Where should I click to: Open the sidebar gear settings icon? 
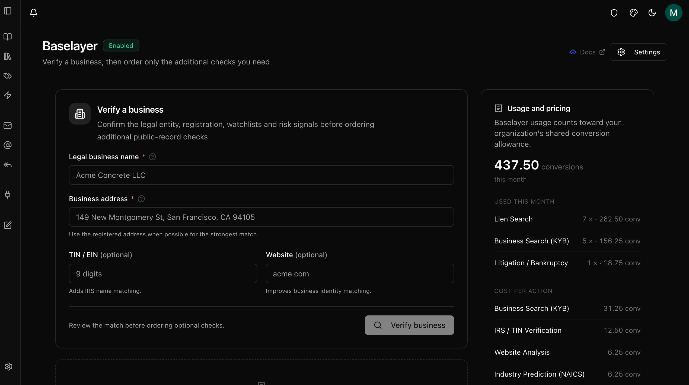click(9, 367)
